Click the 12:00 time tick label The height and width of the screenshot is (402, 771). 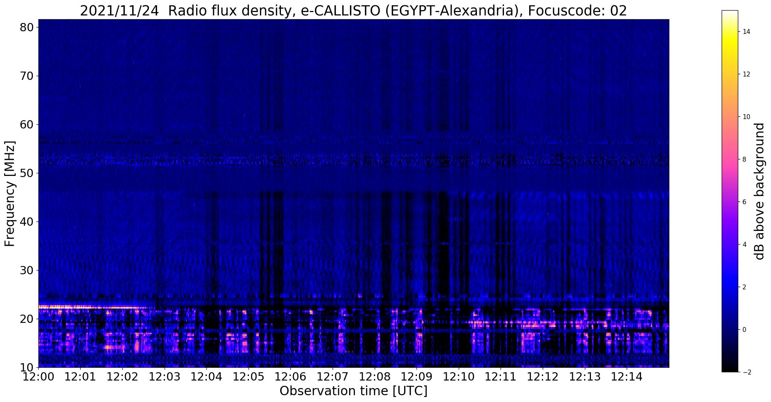(38, 377)
